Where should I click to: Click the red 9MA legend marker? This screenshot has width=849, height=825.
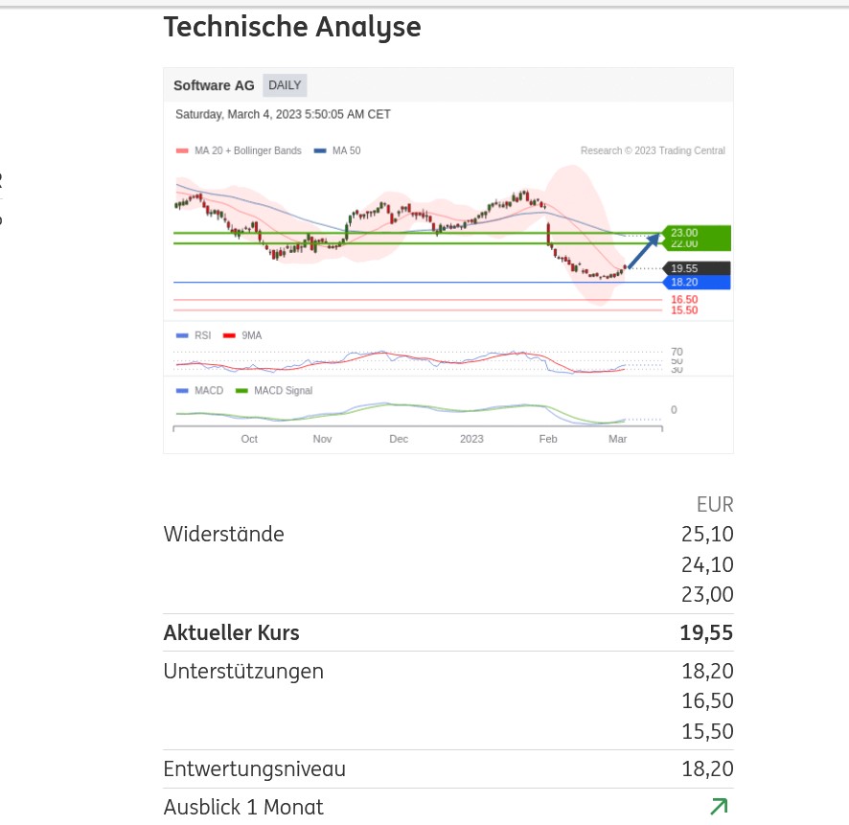(x=229, y=335)
